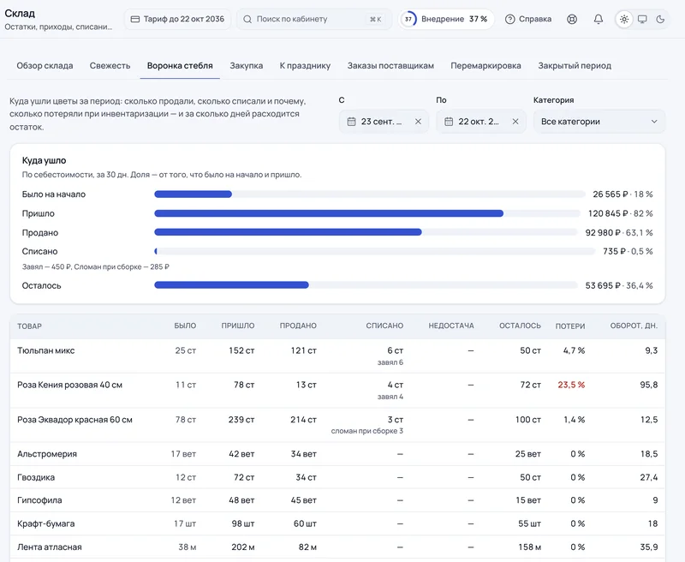
Task: Switch to light theme sun icon
Action: [x=624, y=19]
